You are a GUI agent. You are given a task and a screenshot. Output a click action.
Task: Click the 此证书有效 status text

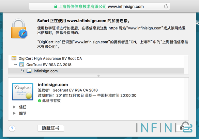pos(52,101)
